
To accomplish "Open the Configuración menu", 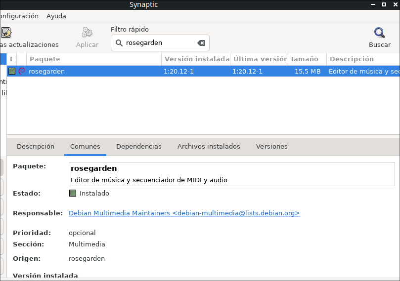I will tap(19, 16).
